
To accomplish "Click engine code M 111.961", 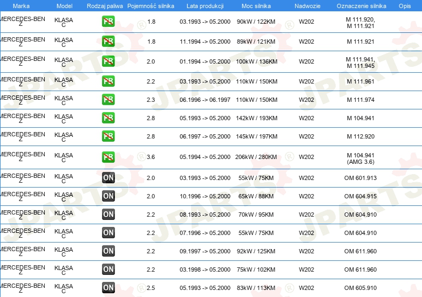I will [x=360, y=81].
